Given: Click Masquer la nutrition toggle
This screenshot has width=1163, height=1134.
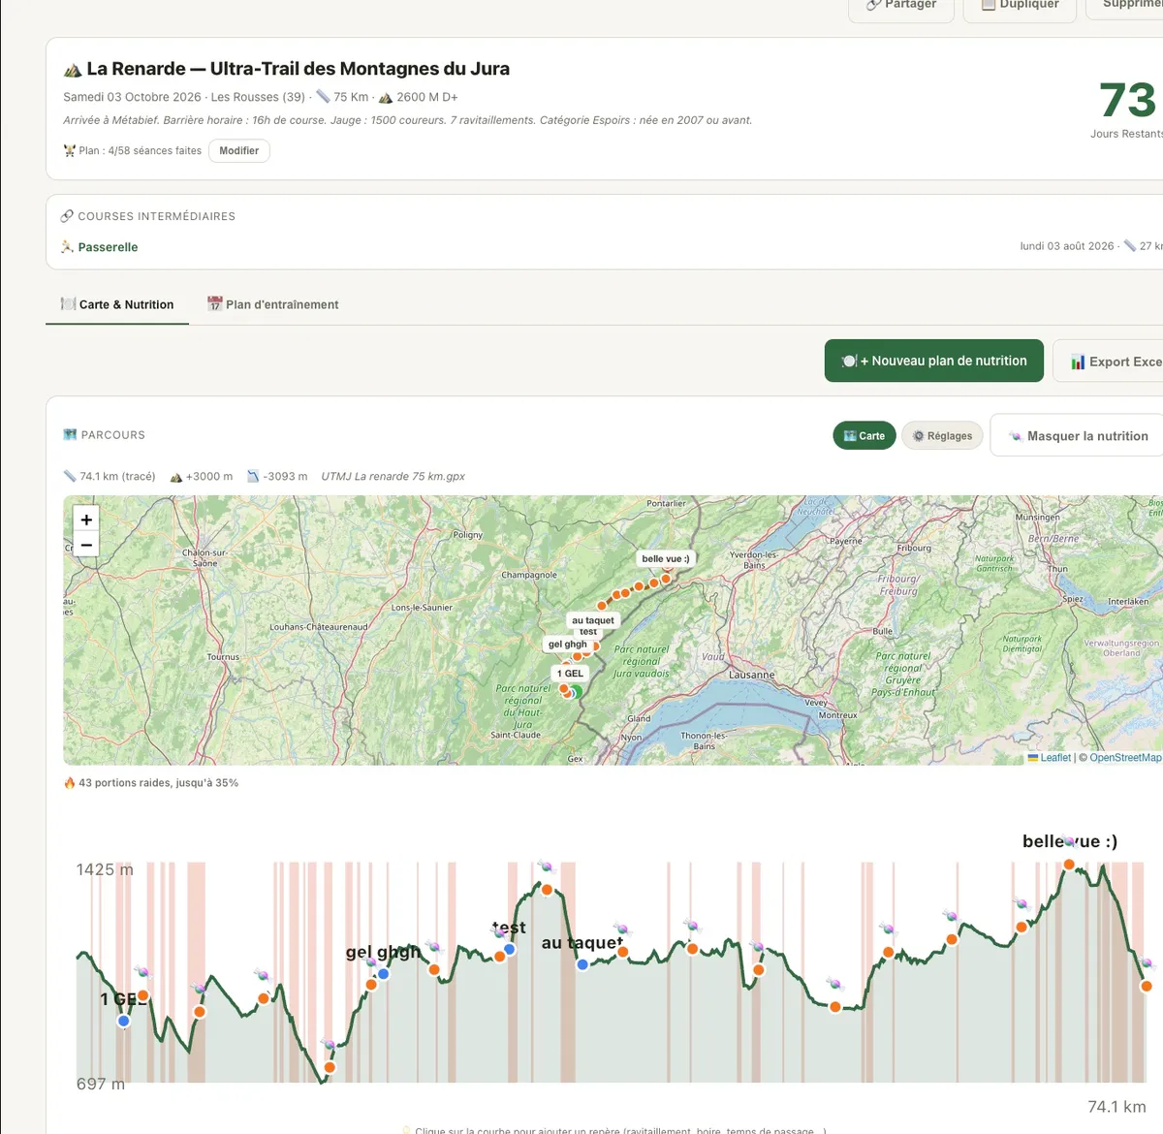Looking at the screenshot, I should click(1076, 436).
